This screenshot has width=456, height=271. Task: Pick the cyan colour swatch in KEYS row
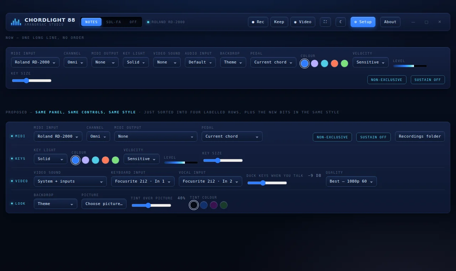click(x=95, y=160)
